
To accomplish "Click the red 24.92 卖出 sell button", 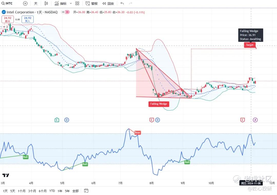I will tap(8, 19).
